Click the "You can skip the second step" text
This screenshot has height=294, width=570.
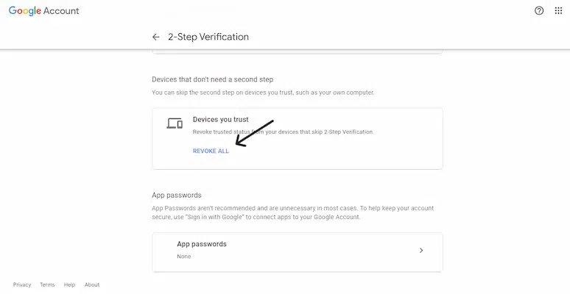click(x=263, y=93)
